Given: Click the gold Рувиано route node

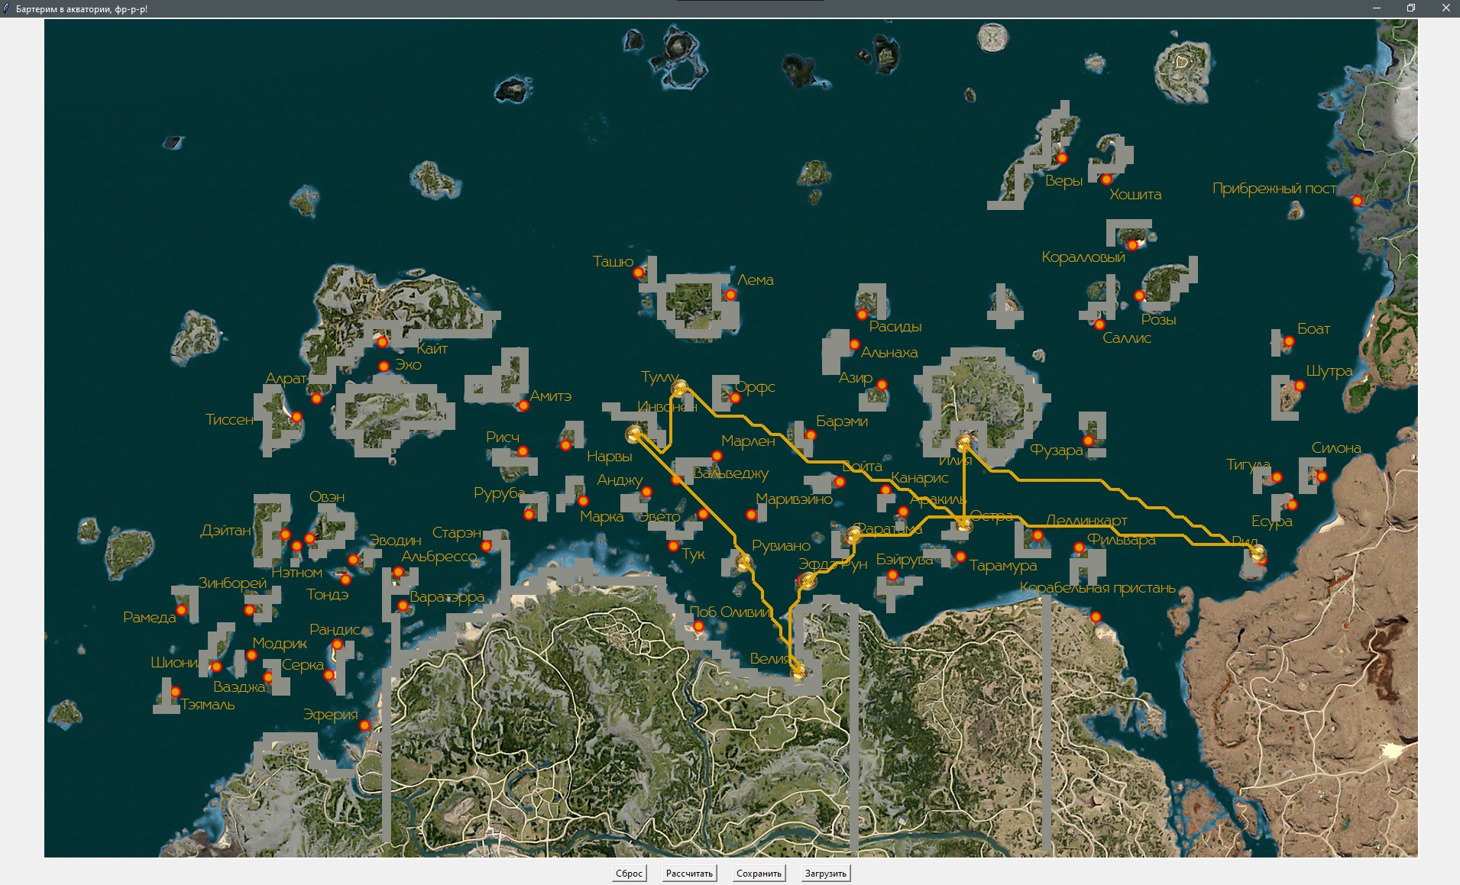Looking at the screenshot, I should pyautogui.click(x=744, y=563).
